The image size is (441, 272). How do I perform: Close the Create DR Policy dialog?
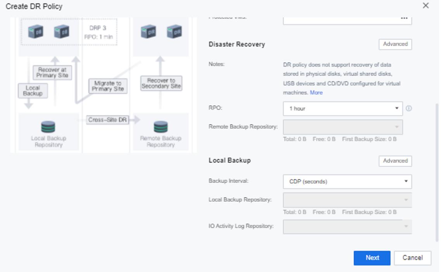(x=425, y=5)
